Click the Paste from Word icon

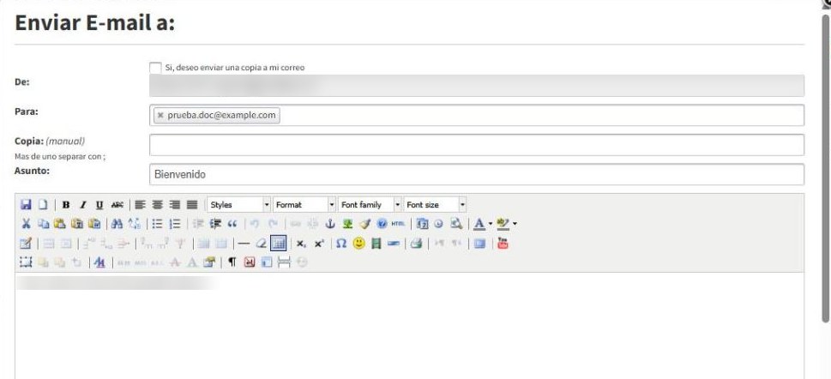click(x=95, y=224)
